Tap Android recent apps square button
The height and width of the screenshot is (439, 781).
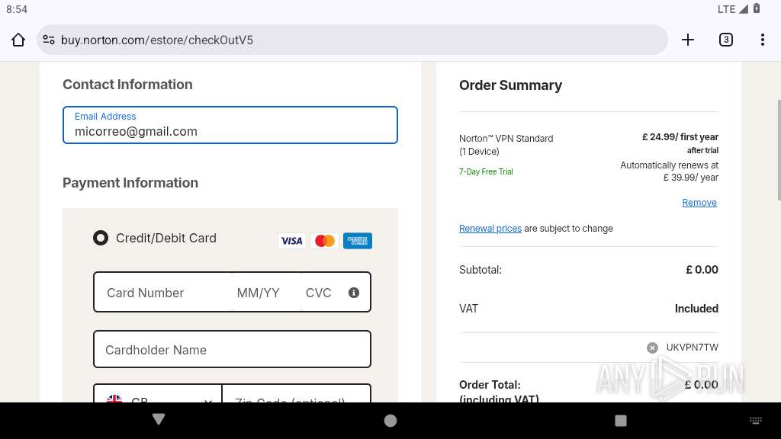pyautogui.click(x=621, y=421)
